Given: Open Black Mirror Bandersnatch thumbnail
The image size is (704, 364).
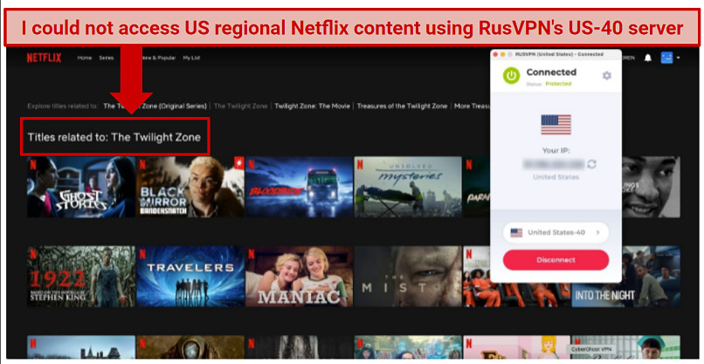Looking at the screenshot, I should [190, 187].
